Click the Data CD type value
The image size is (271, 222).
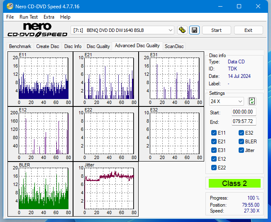click(x=236, y=62)
